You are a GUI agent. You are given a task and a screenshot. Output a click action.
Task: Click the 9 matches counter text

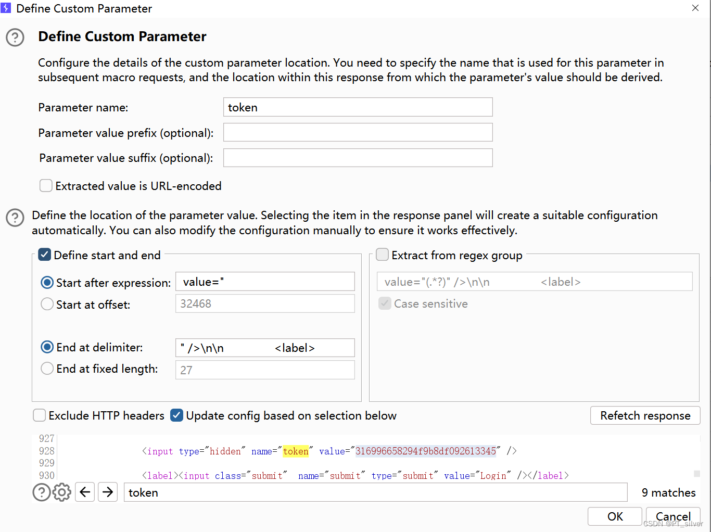pos(668,492)
